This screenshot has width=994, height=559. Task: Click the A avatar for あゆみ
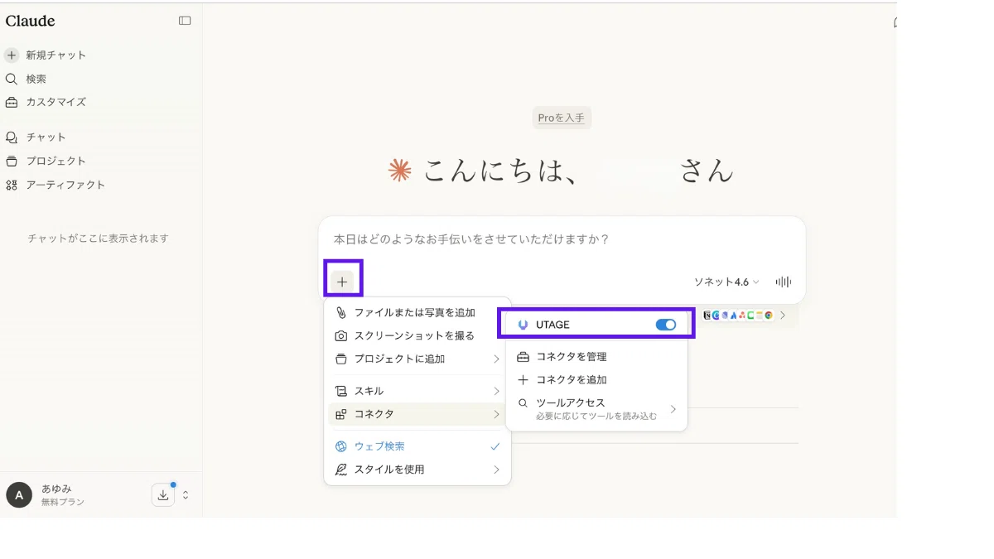click(19, 495)
